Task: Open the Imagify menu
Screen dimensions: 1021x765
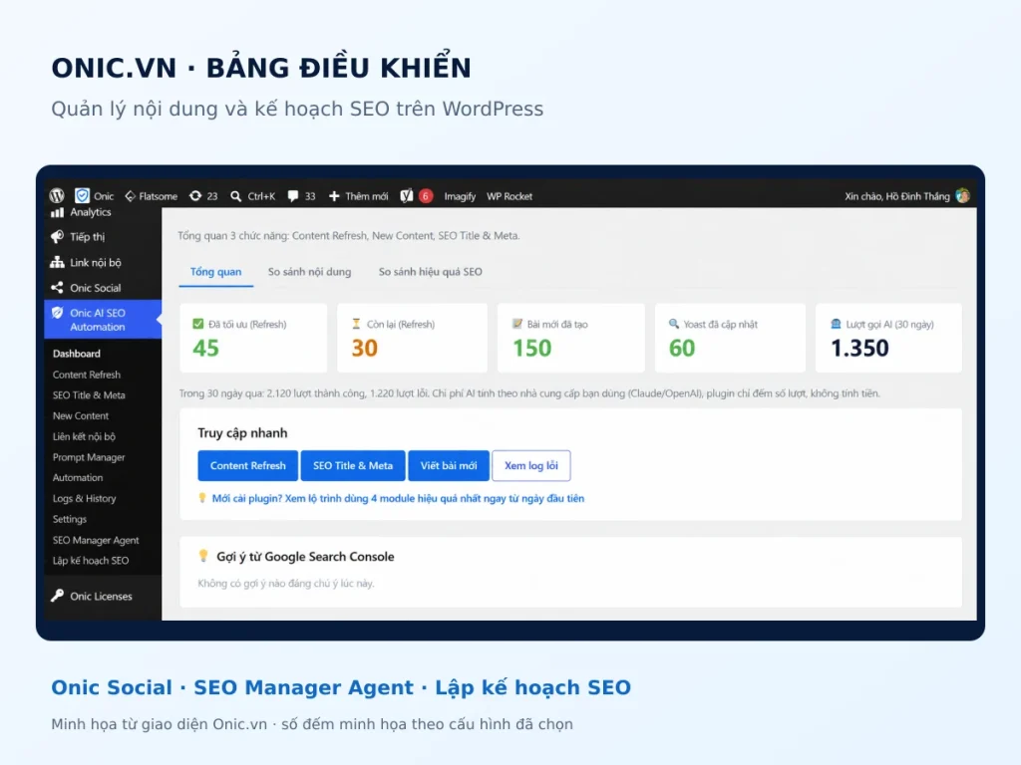Action: click(460, 196)
